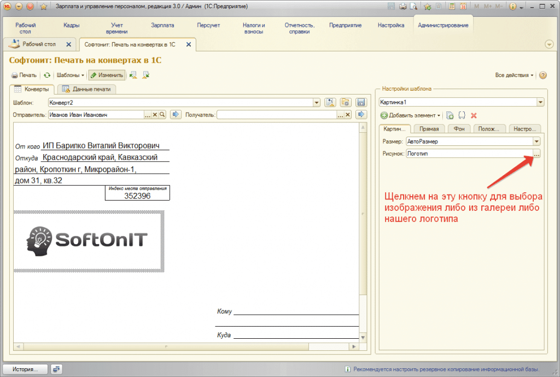Click the backup recommendation message in status bar
The height and width of the screenshot is (377, 560).
[446, 369]
